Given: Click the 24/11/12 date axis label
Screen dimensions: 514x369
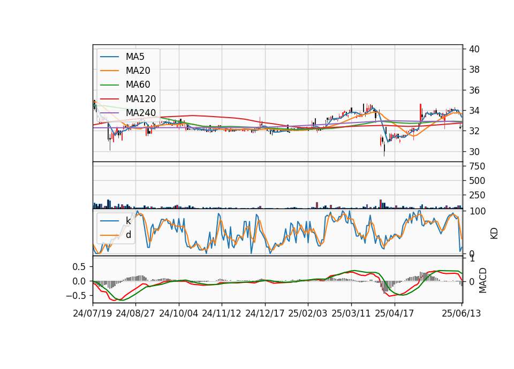Looking at the screenshot, I should (222, 313).
